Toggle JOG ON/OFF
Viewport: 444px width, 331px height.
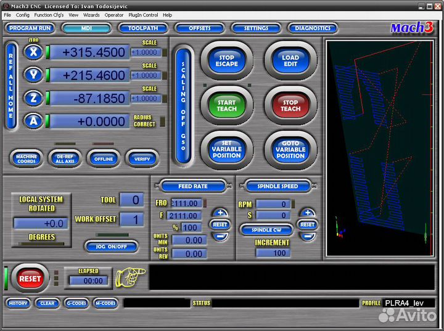click(110, 247)
